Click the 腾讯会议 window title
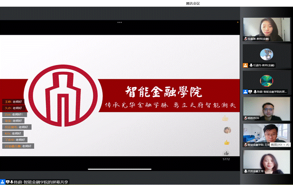293x185 pixels. coord(193,3)
